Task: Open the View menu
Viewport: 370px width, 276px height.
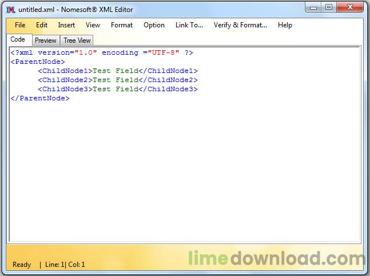Action: pos(93,25)
